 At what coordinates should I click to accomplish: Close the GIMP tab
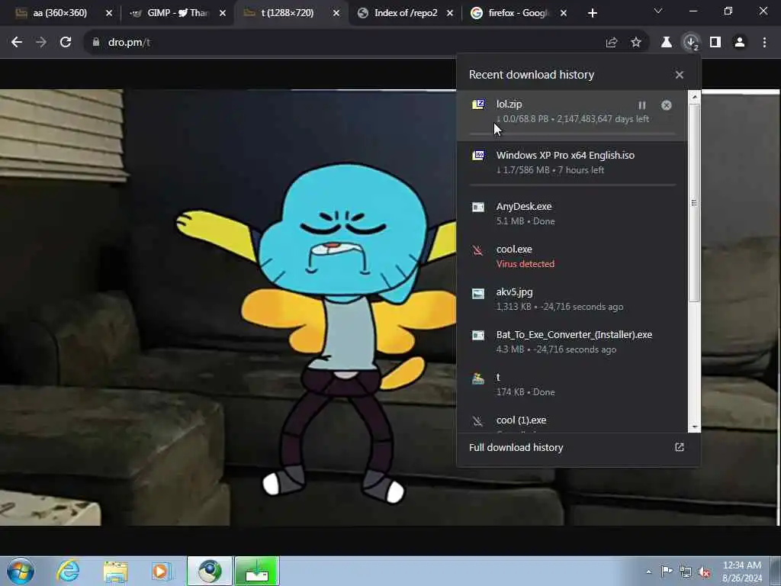pos(223,13)
